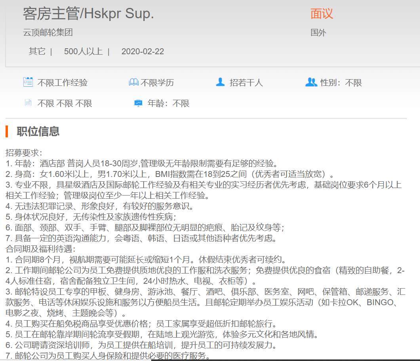Click the 性别：不限 gender text

pyautogui.click(x=341, y=83)
